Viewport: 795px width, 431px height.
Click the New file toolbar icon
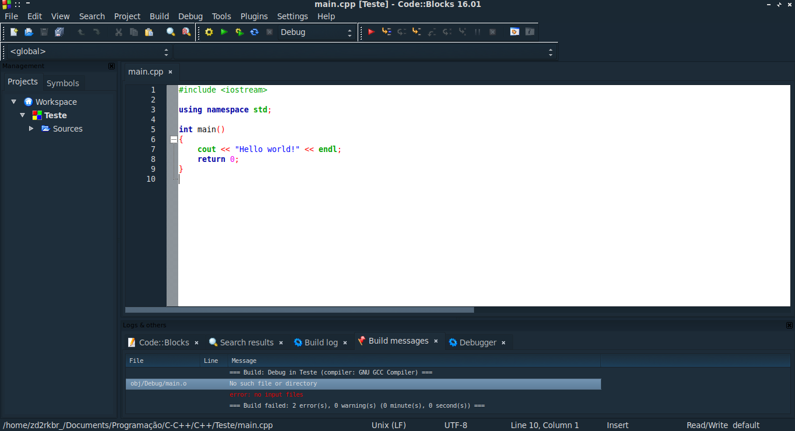click(13, 32)
